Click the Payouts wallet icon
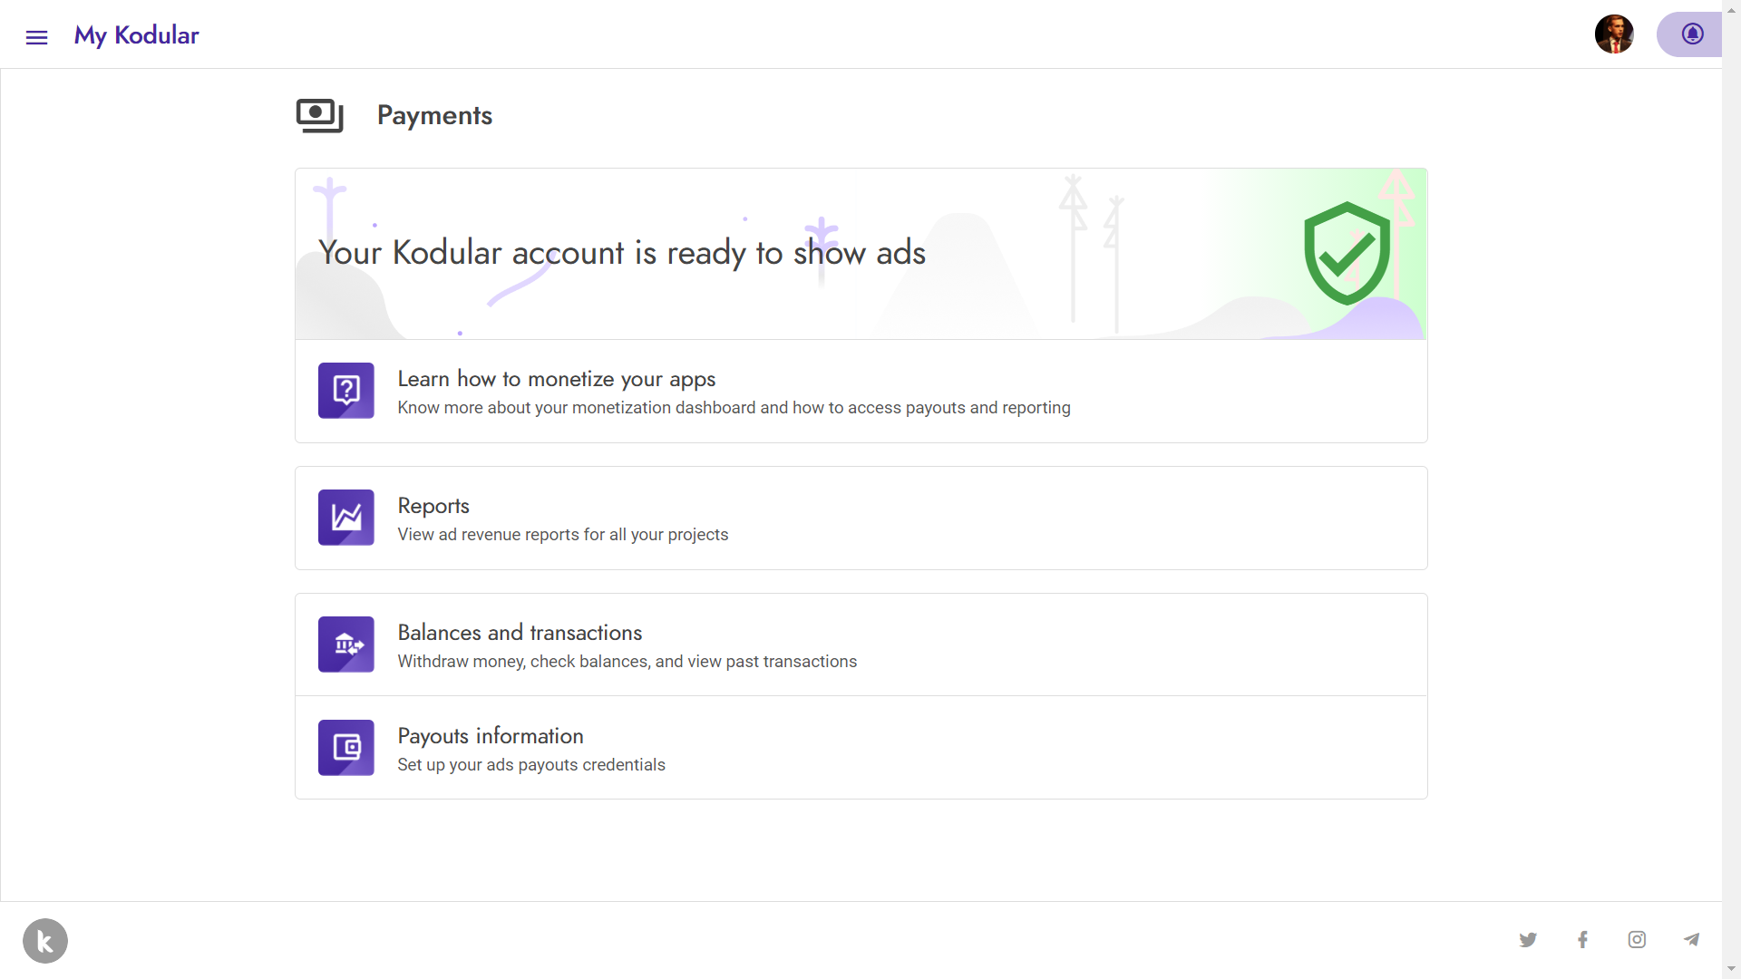 click(x=345, y=748)
